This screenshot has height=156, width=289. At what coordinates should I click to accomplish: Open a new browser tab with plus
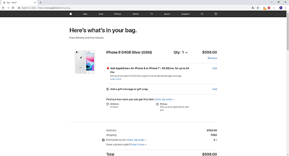click(x=41, y=2)
